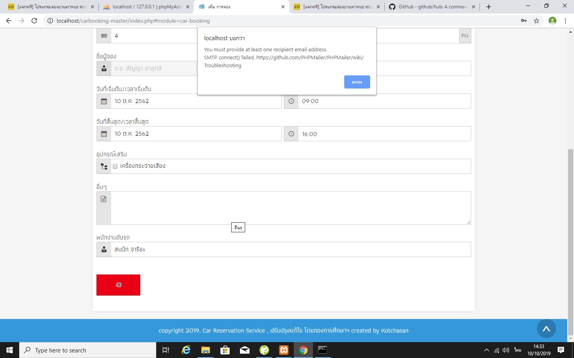Viewport: 574px width, 358px height.
Task: Bookmark this page with the star icon
Action: tap(537, 21)
